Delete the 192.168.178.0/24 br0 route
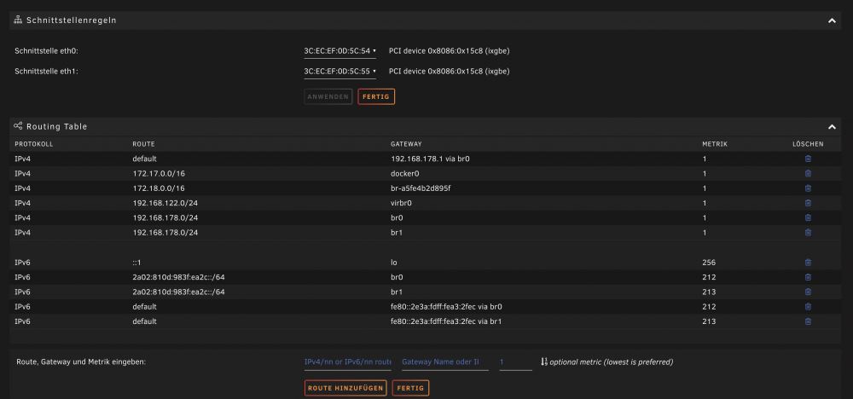 808,217
